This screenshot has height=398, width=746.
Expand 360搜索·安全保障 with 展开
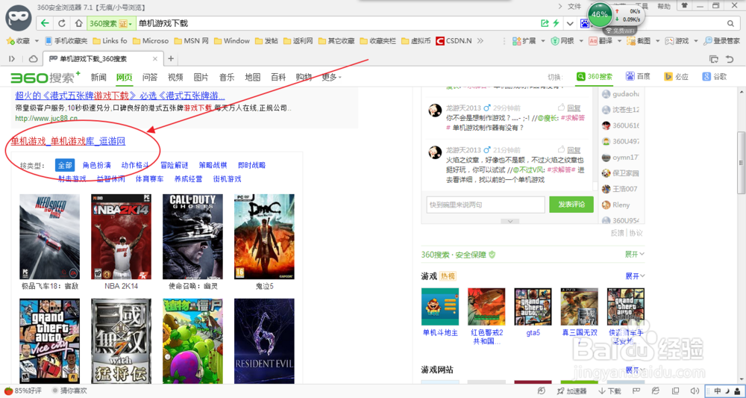pos(635,255)
